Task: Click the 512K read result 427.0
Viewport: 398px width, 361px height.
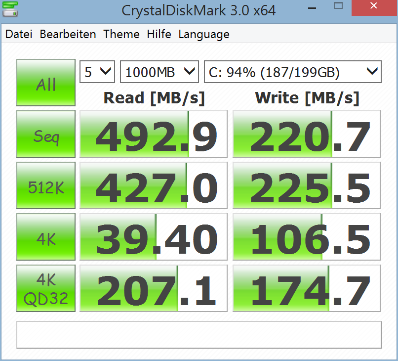Action: (153, 185)
